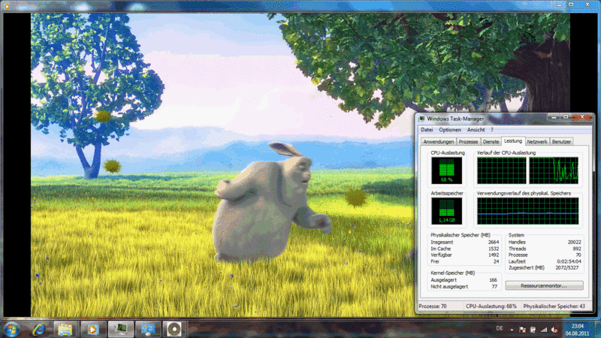Open the Ansicht menu in Task Manager
This screenshot has width=601, height=338.
pos(476,130)
